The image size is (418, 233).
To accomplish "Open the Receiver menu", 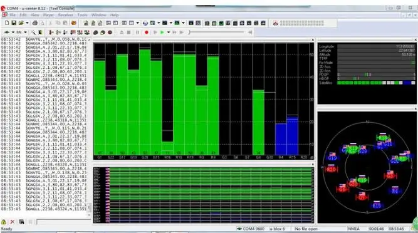I will click(x=66, y=15).
